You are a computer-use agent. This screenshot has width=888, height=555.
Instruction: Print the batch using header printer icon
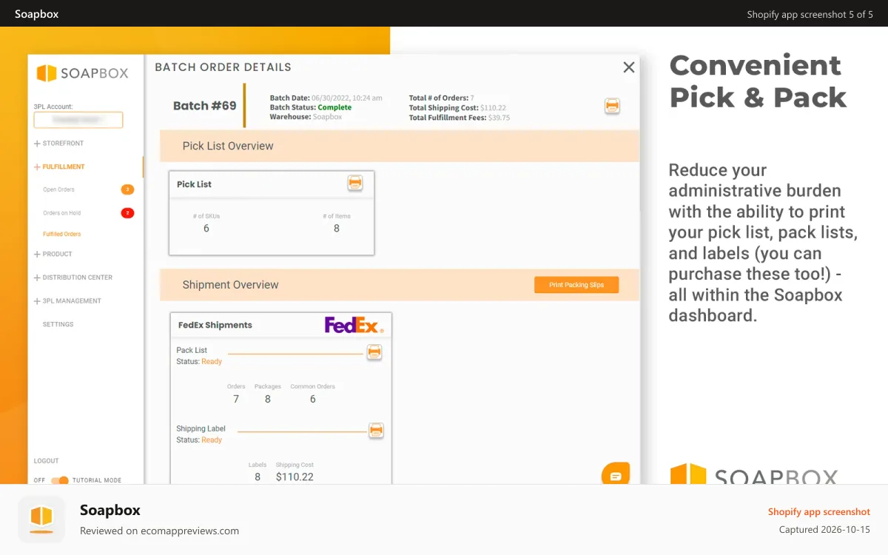coord(612,106)
